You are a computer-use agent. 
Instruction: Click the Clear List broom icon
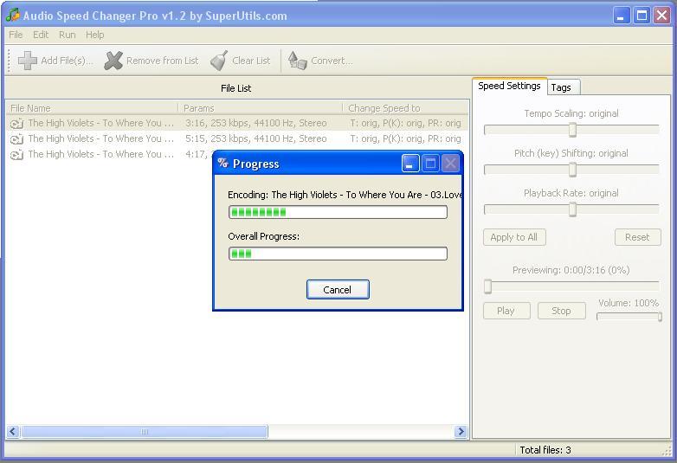(219, 61)
